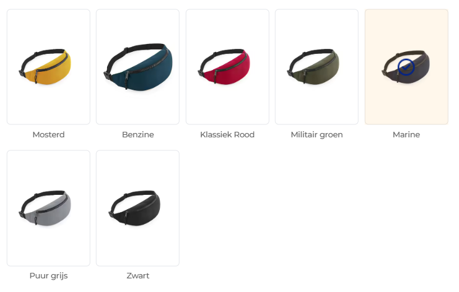The height and width of the screenshot is (292, 459).
Task: Click the Klassiek Rood label text
Action: click(x=227, y=134)
